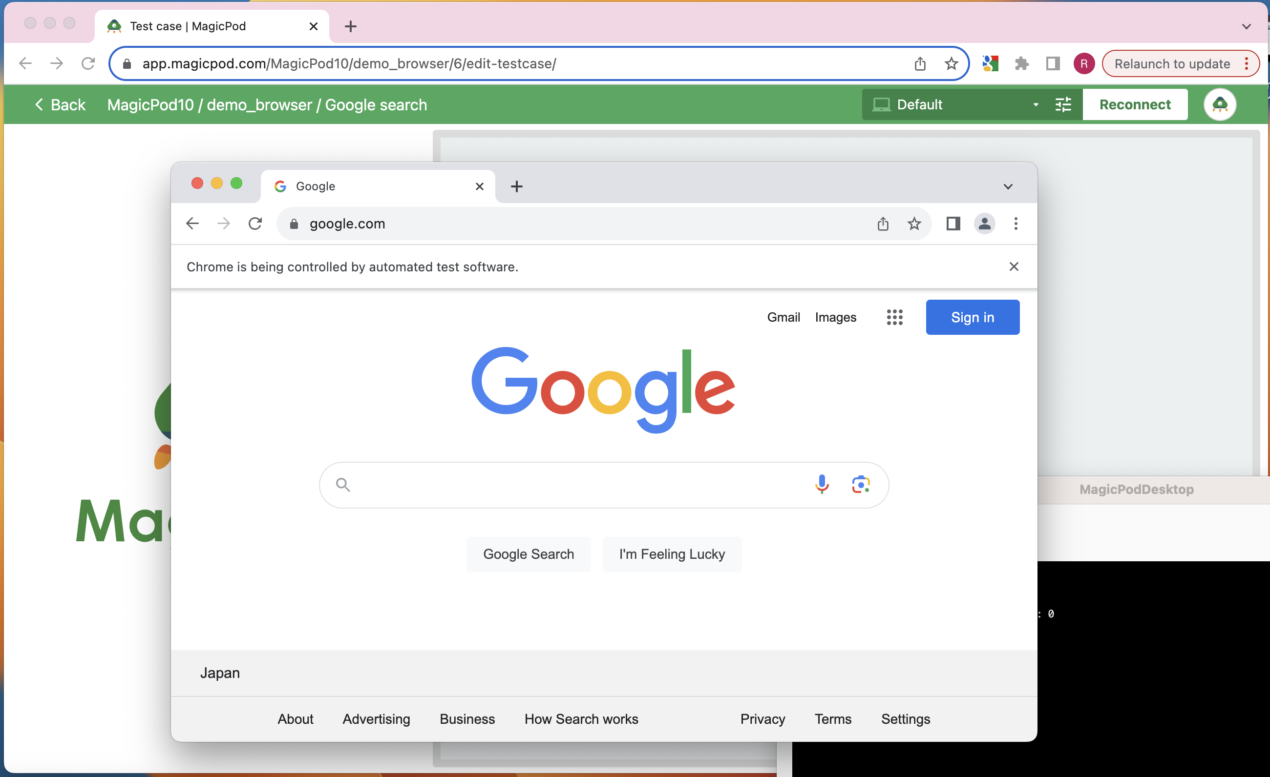The image size is (1270, 777).
Task: Open the Default device dropdown
Action: pyautogui.click(x=956, y=104)
